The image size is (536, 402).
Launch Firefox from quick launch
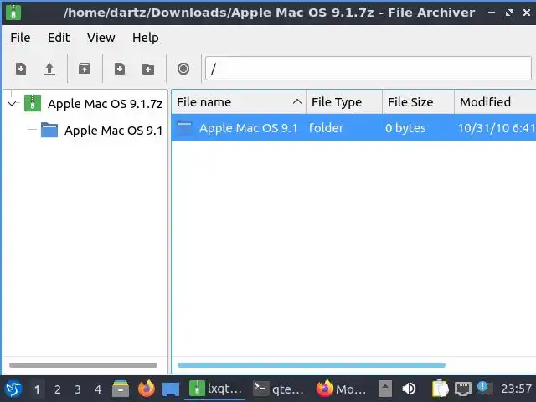pyautogui.click(x=147, y=389)
